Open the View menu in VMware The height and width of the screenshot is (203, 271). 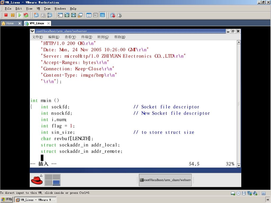point(29,8)
